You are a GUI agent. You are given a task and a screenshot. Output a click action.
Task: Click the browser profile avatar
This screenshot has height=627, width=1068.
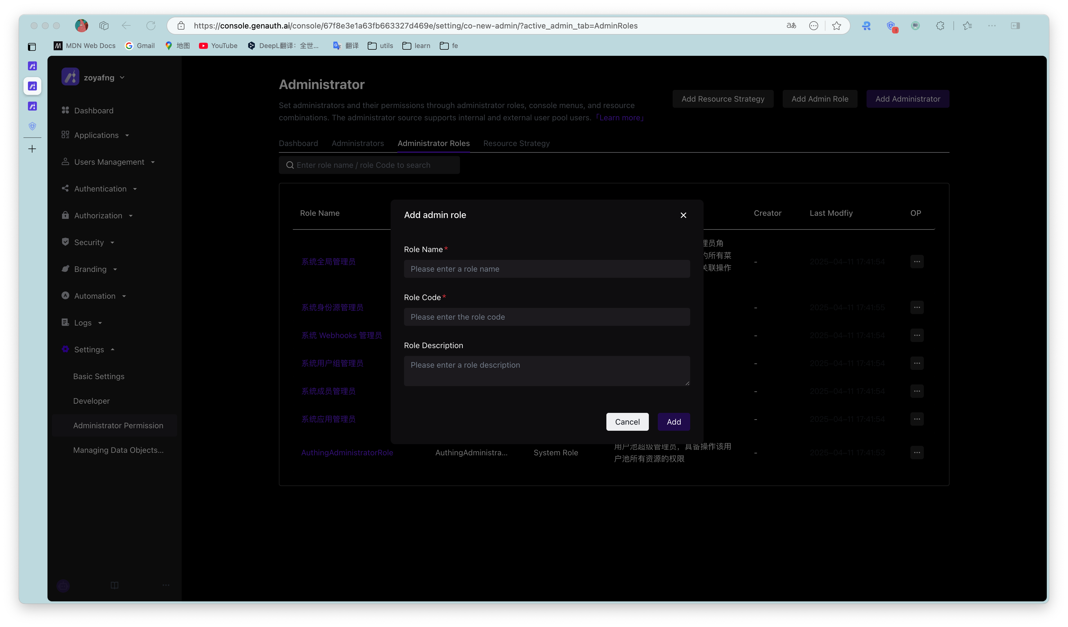(x=81, y=26)
